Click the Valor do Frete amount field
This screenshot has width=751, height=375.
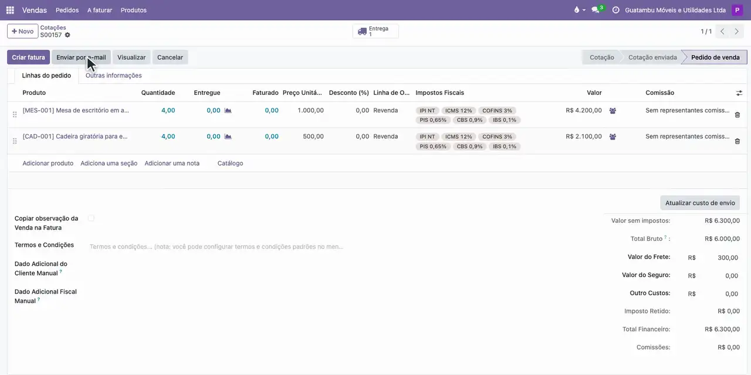[x=720, y=258]
